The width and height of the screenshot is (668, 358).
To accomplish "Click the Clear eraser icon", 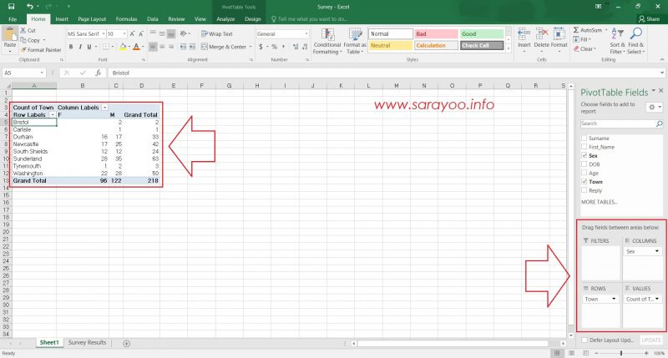I will (576, 49).
